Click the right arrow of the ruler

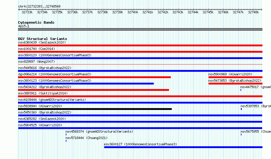(262, 10)
